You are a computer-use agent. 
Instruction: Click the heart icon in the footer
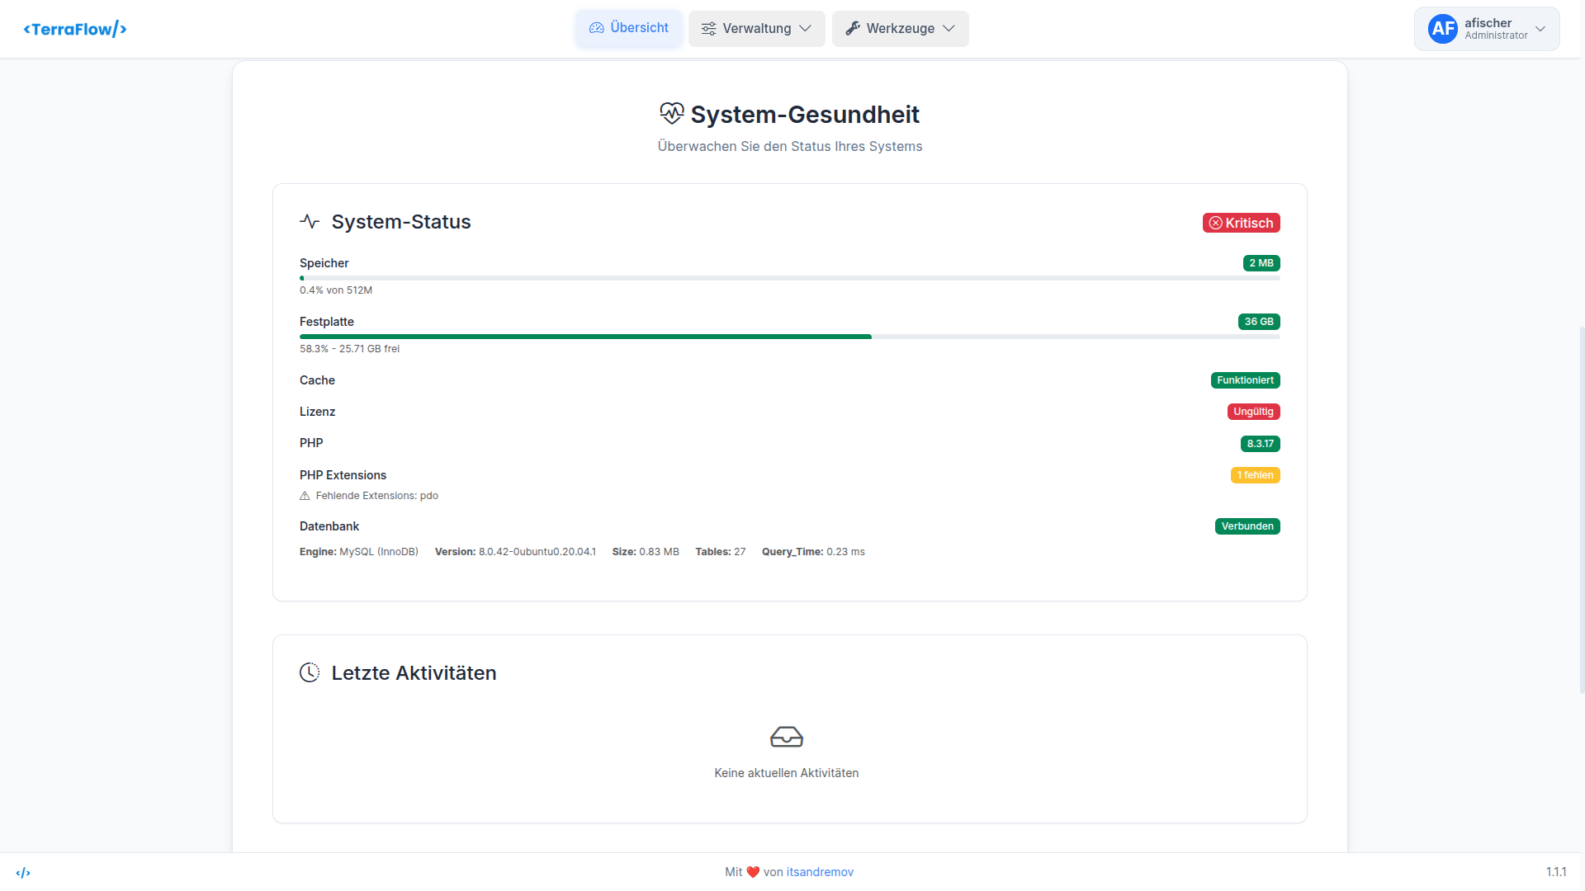click(752, 871)
